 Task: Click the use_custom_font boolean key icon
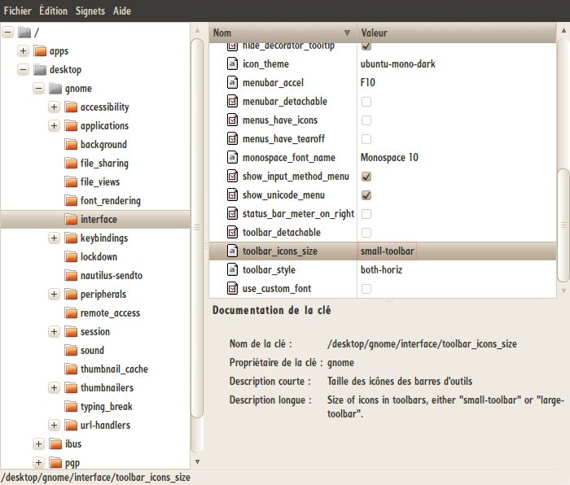[x=232, y=288]
